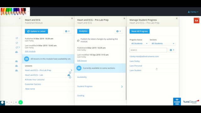Open the l.farley user menu

pyautogui.click(x=193, y=12)
